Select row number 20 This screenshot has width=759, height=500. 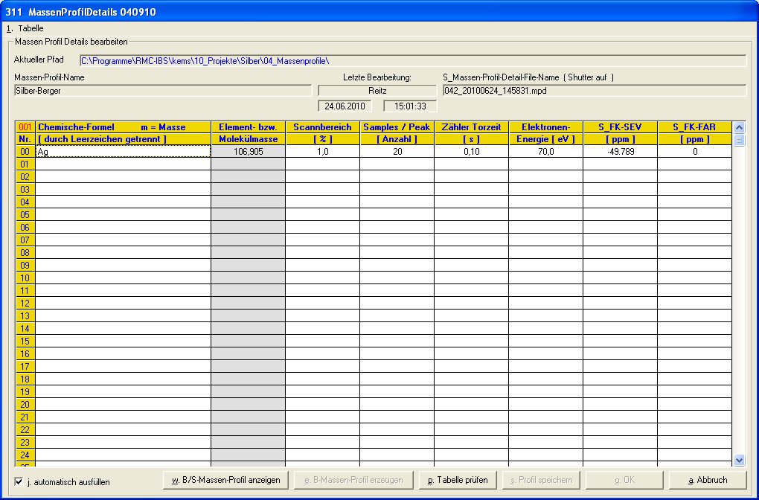point(25,405)
